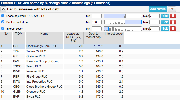Sort by the Name column header
180x100 pixels.
coord(44,38)
